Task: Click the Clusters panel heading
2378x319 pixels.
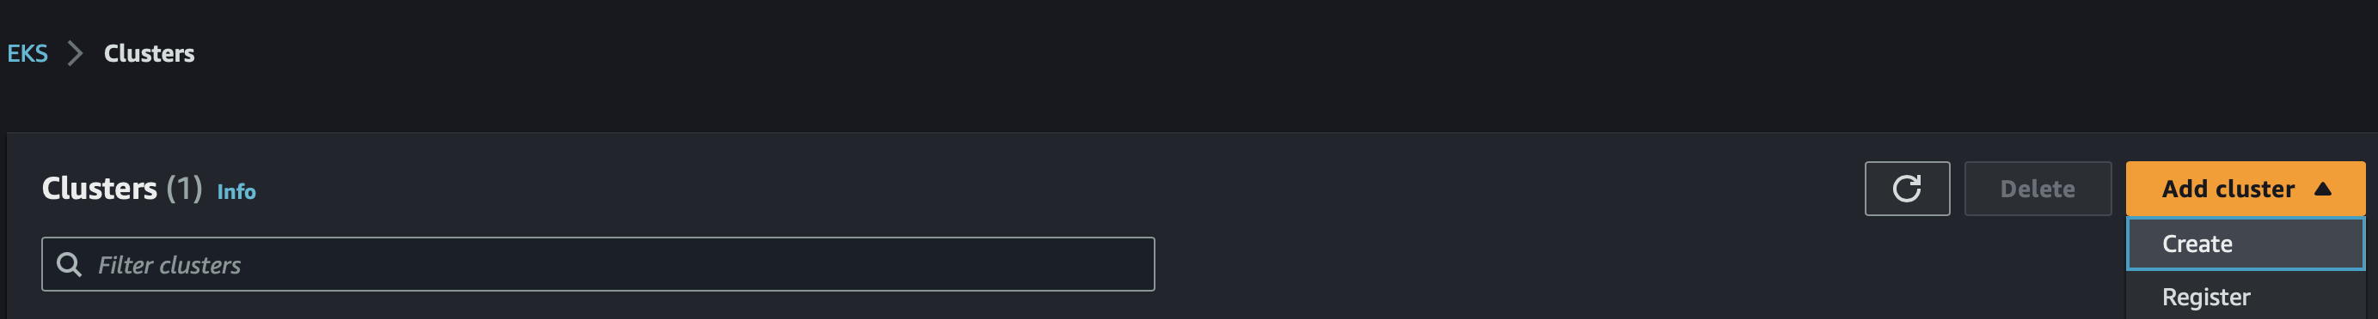Action: pyautogui.click(x=100, y=188)
